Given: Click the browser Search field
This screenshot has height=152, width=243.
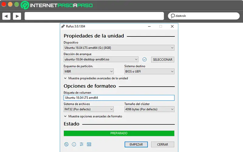Looking at the screenshot, I should (204, 16).
